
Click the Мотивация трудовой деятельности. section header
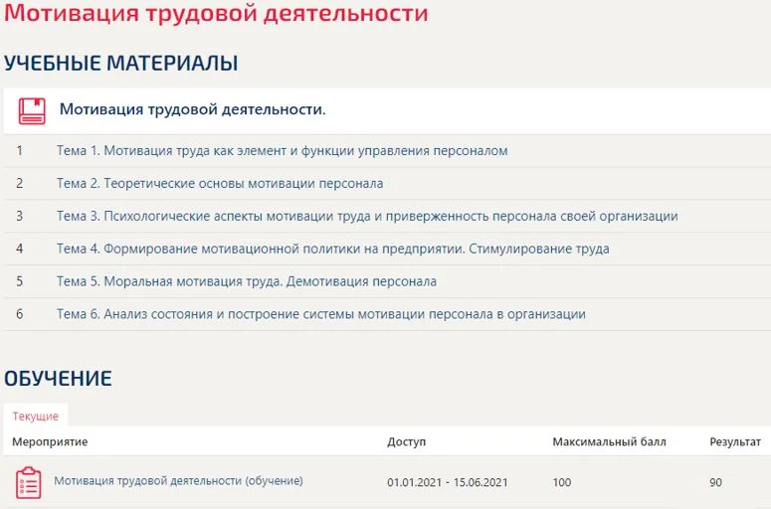tap(193, 109)
